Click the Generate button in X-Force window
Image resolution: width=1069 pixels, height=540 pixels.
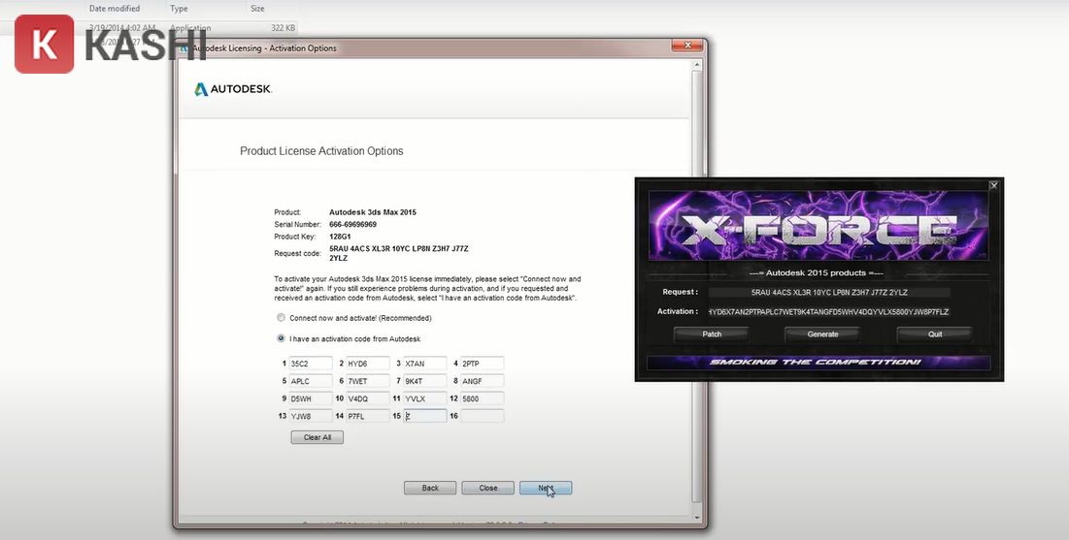pos(823,334)
